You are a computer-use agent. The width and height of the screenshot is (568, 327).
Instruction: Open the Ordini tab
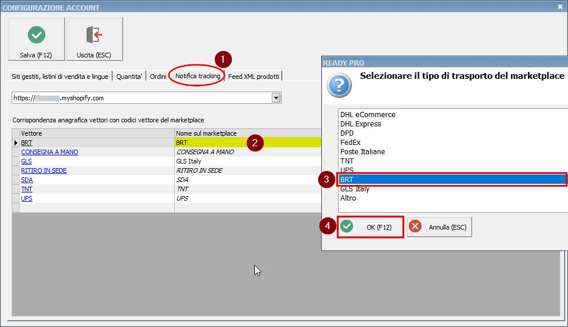[x=157, y=77]
